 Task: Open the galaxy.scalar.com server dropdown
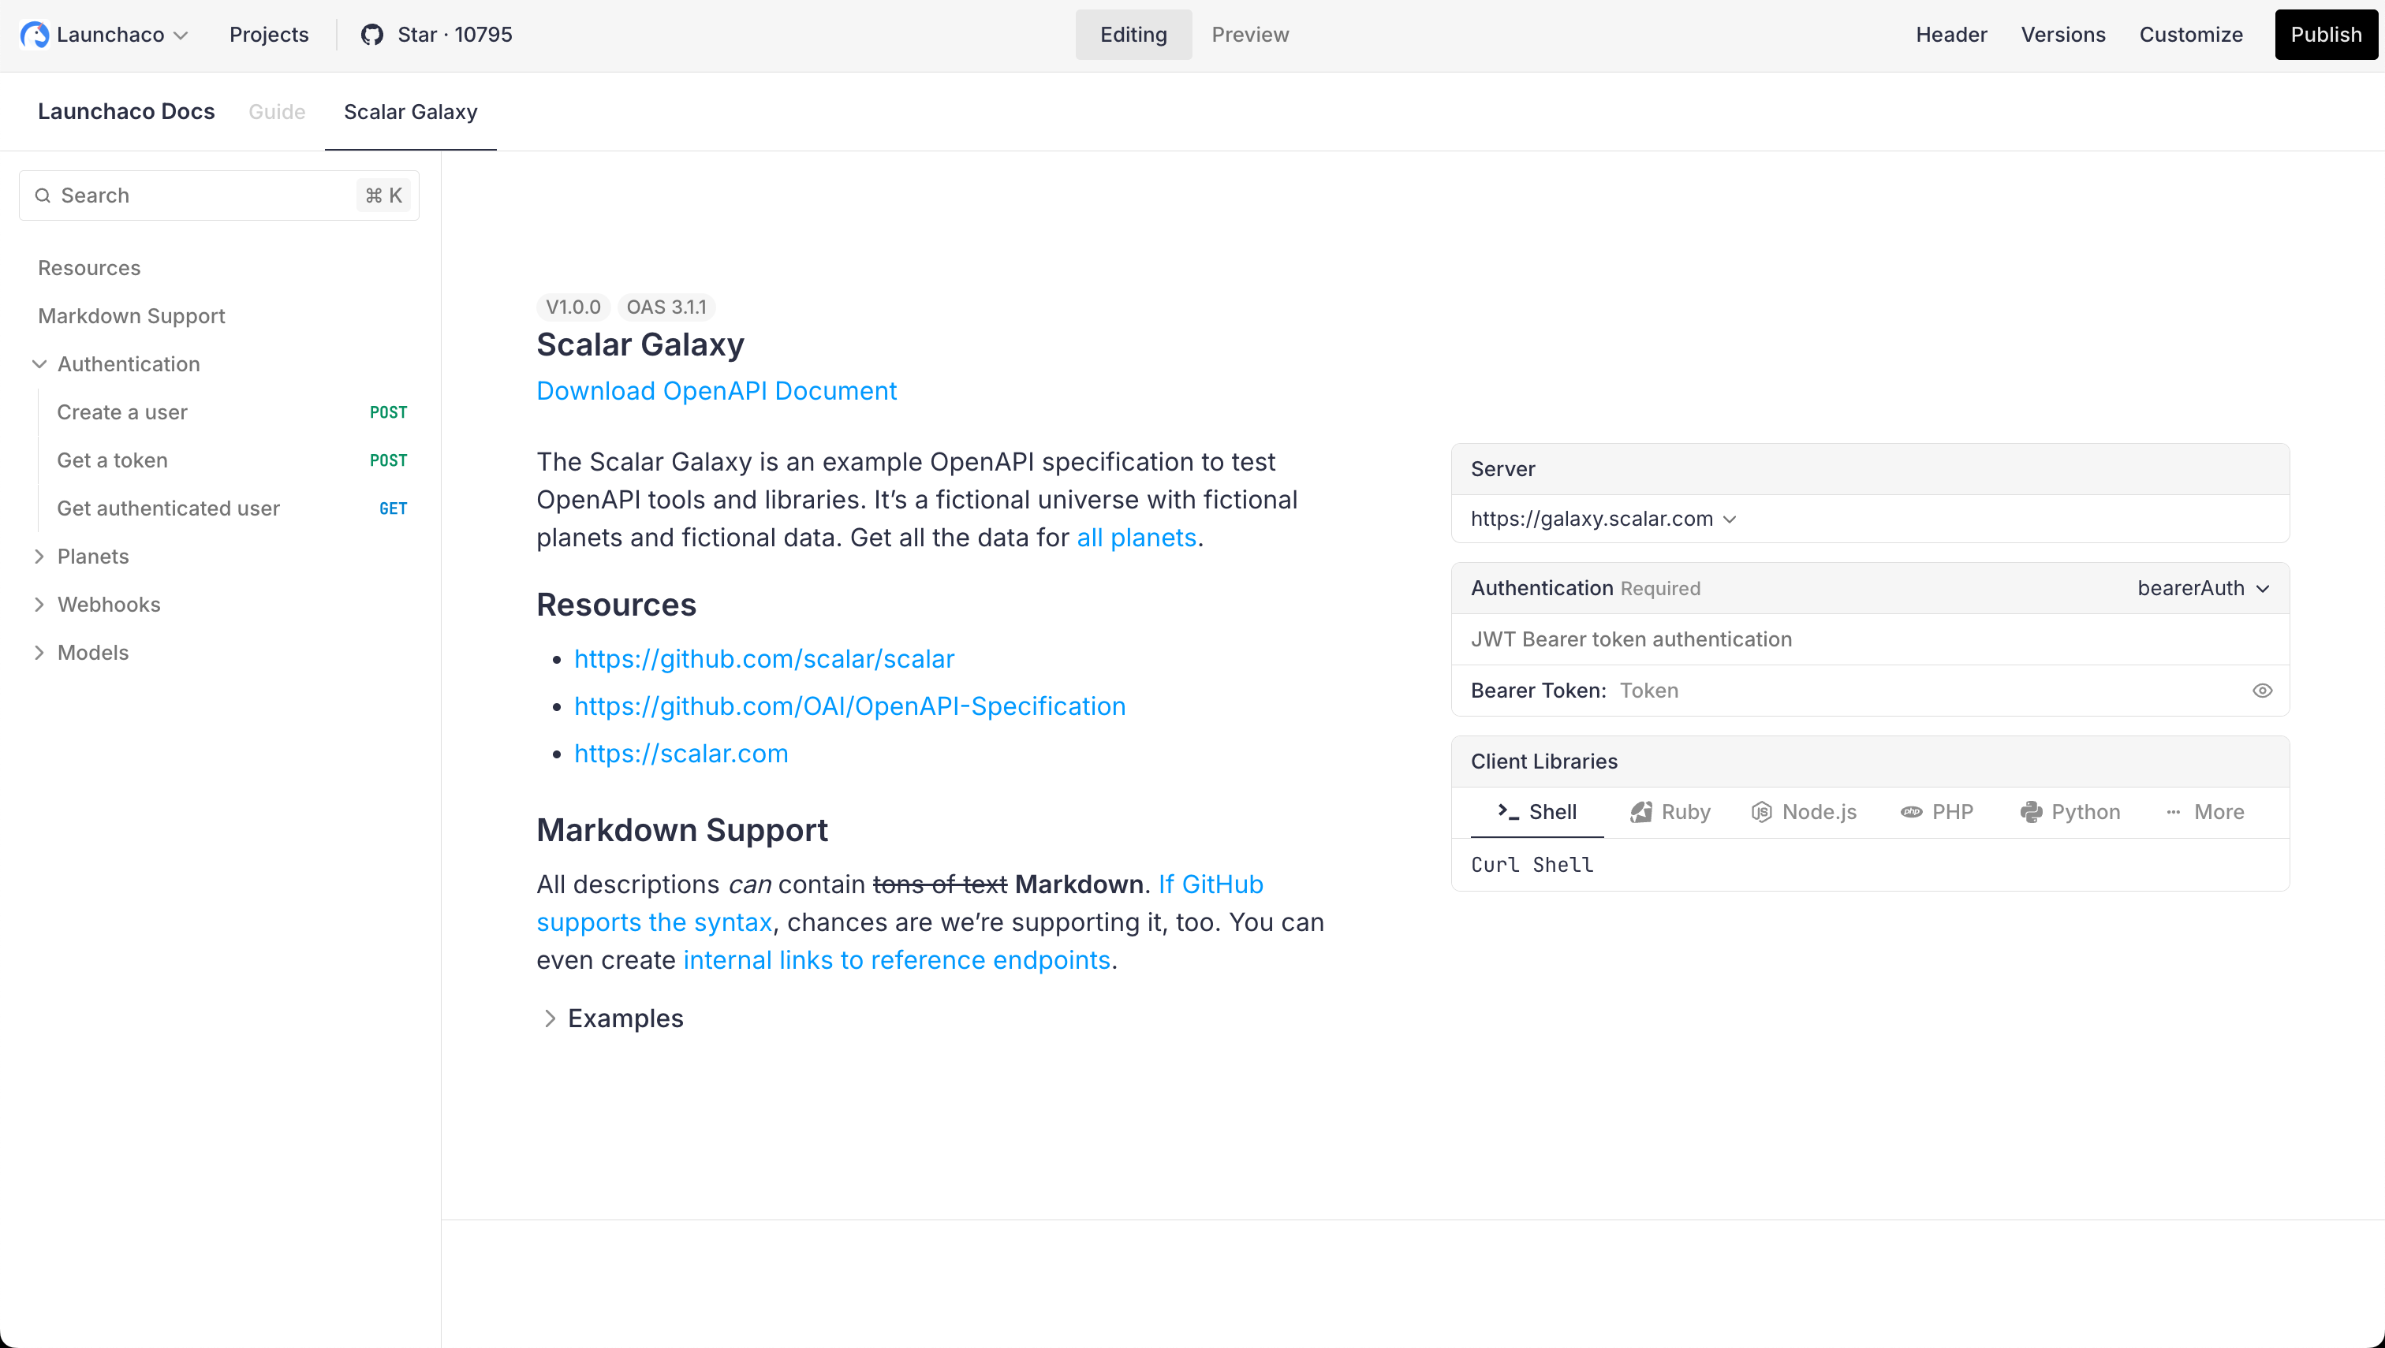pyautogui.click(x=1603, y=519)
